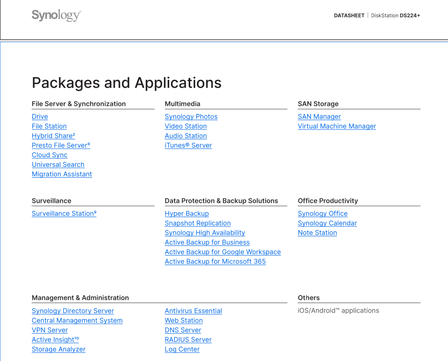
Task: Click the DATASHEET header label
Action: pyautogui.click(x=349, y=15)
